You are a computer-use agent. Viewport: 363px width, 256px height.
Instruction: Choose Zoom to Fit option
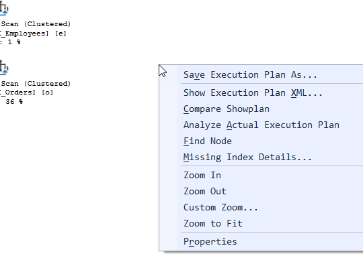tap(212, 223)
